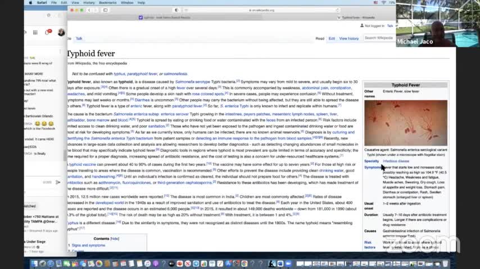Open the Salmonella microscope image in the infobox

pos(406,123)
